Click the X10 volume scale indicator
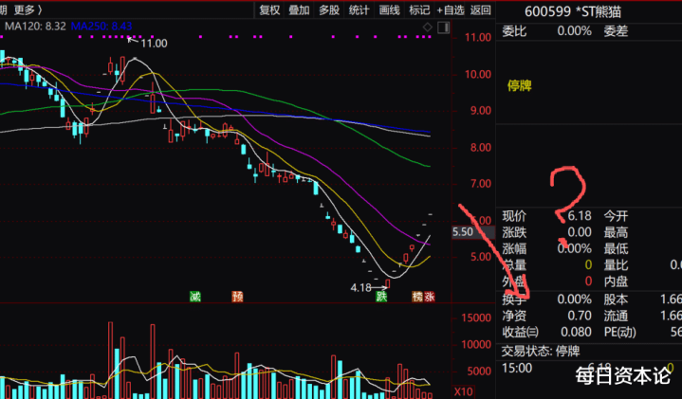 tap(463, 391)
